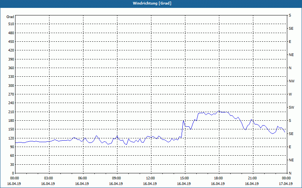This screenshot has height=188, width=302.
Task: Click the 00:00 label above 17.04.19
Action: pos(287,178)
